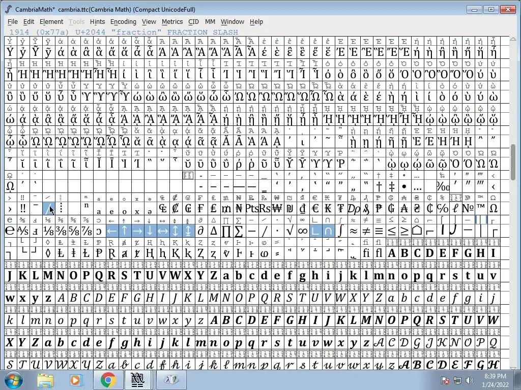Open the Help menu
The width and height of the screenshot is (521, 390).
coord(256,21)
